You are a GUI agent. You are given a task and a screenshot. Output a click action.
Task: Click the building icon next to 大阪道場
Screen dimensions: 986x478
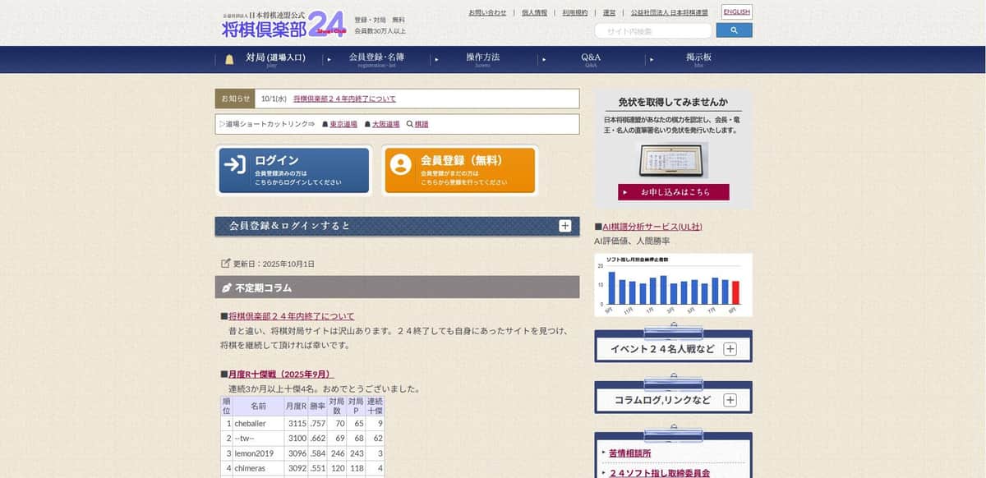coord(367,123)
